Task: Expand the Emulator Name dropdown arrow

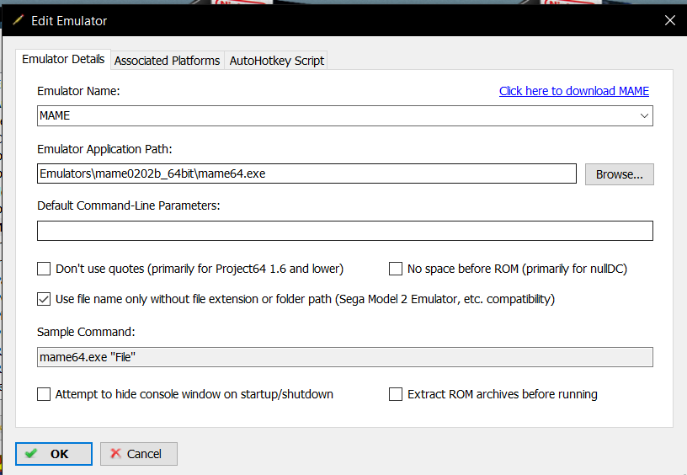Action: (x=644, y=115)
